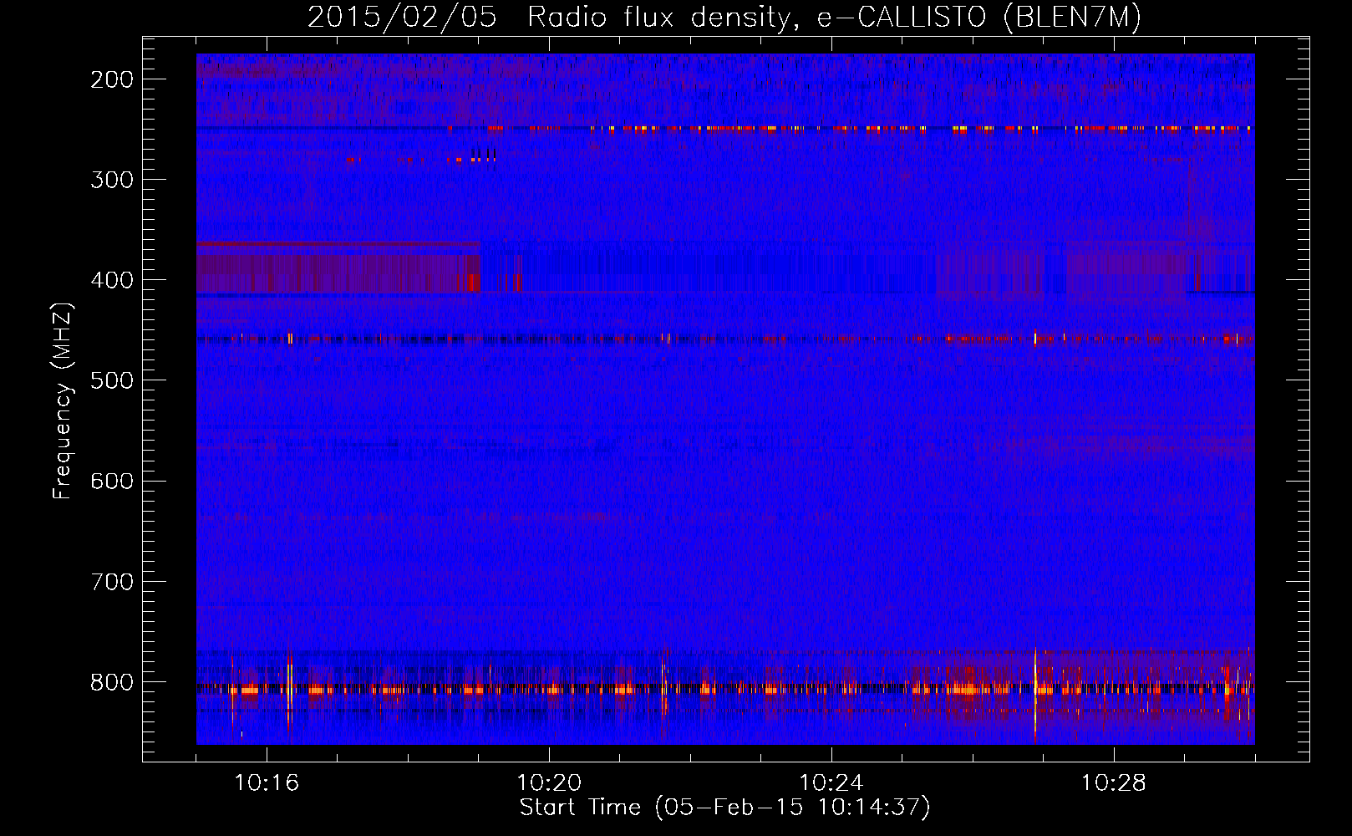
Task: Click the 'Start Time (05-Feb-15 10:14:37)' label
Action: point(724,808)
